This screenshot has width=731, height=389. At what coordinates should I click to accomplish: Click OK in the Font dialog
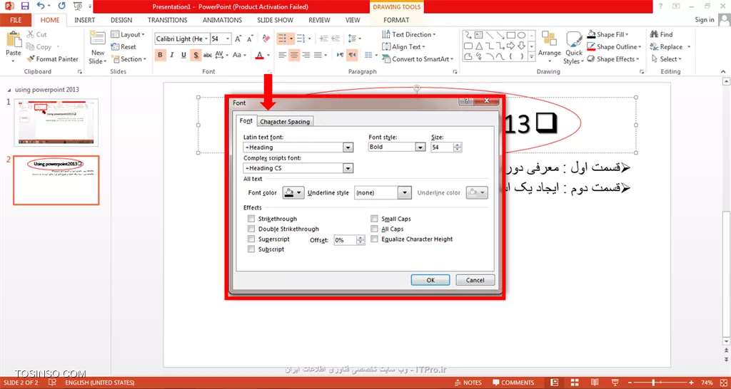430,280
